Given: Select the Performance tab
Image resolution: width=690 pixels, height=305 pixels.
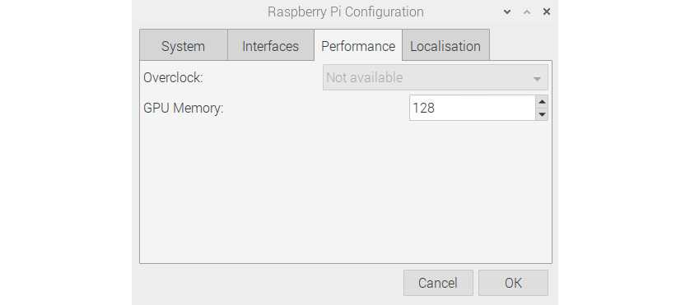Looking at the screenshot, I should coord(358,46).
